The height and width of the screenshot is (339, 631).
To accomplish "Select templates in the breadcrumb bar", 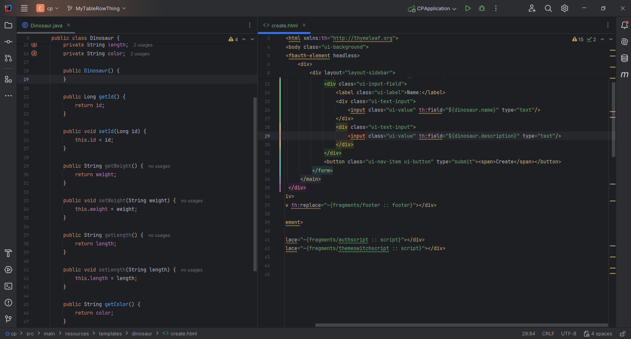I will (x=110, y=333).
